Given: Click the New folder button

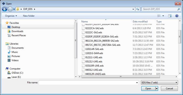Looking at the screenshot, I should tap(29, 16).
